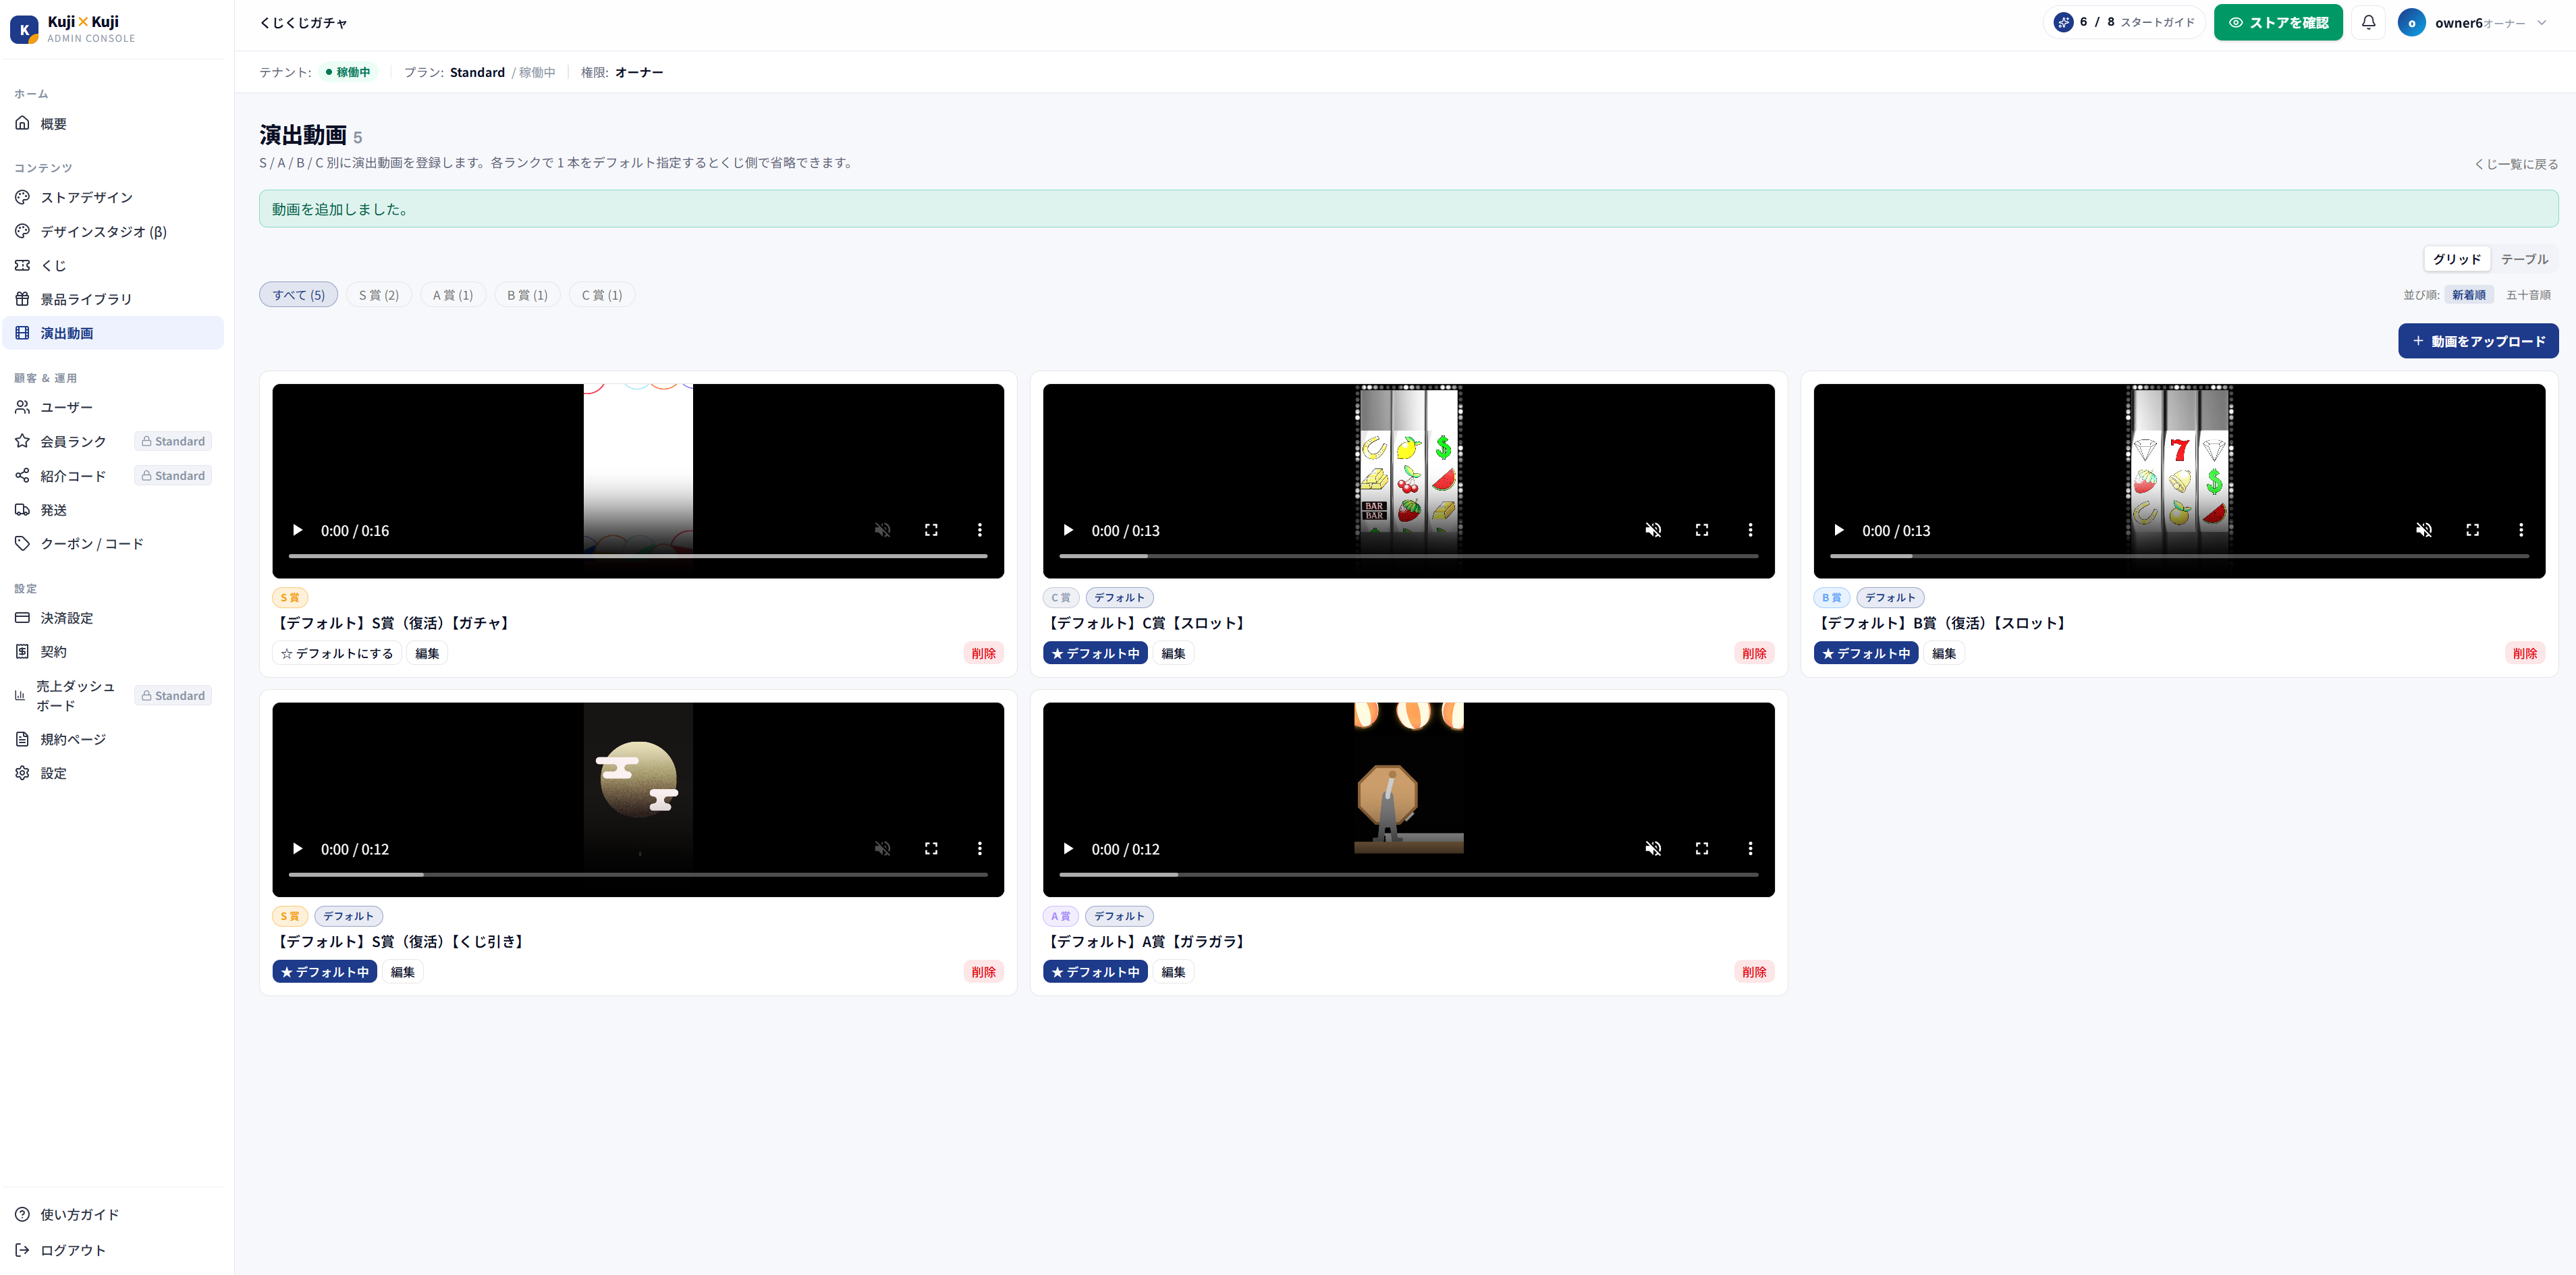
Task: Play the S賞 くじ引き video
Action: click(x=297, y=849)
